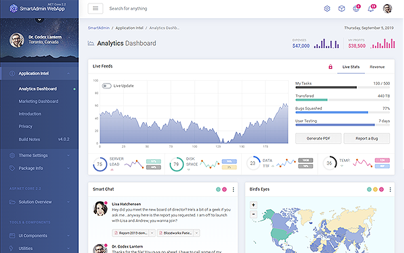Image resolution: width=404 pixels, height=253 pixels.
Task: Click the chevron below the sidebar logo
Action: point(40,20)
